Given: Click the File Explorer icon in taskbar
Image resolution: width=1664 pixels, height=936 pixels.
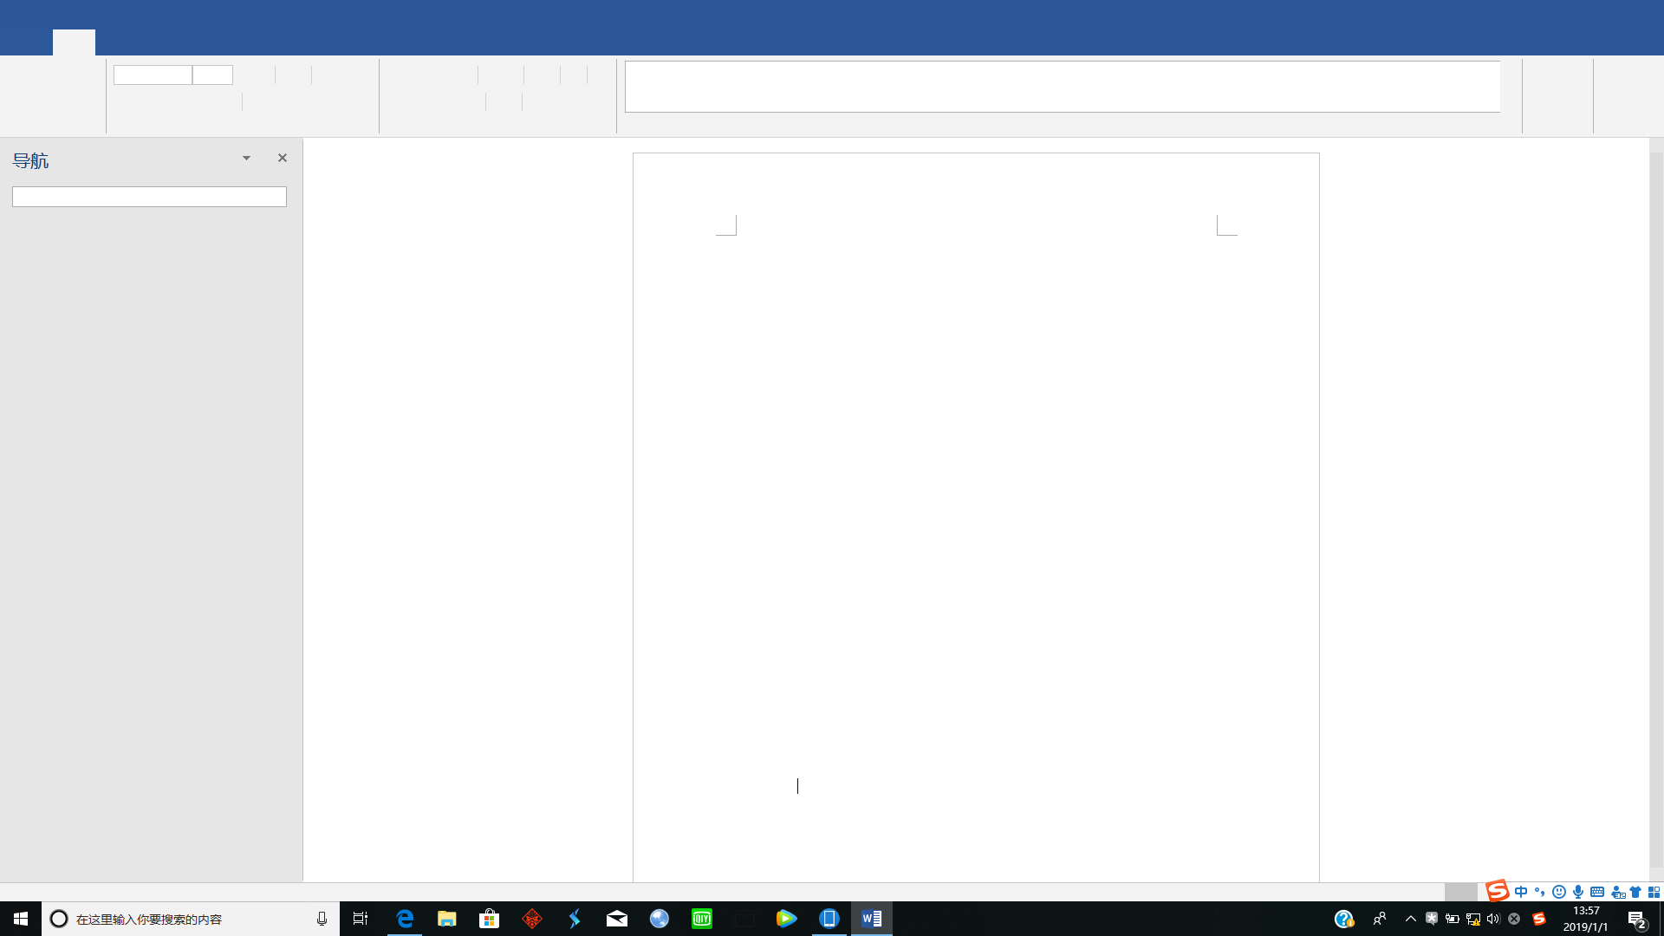Looking at the screenshot, I should 447,918.
